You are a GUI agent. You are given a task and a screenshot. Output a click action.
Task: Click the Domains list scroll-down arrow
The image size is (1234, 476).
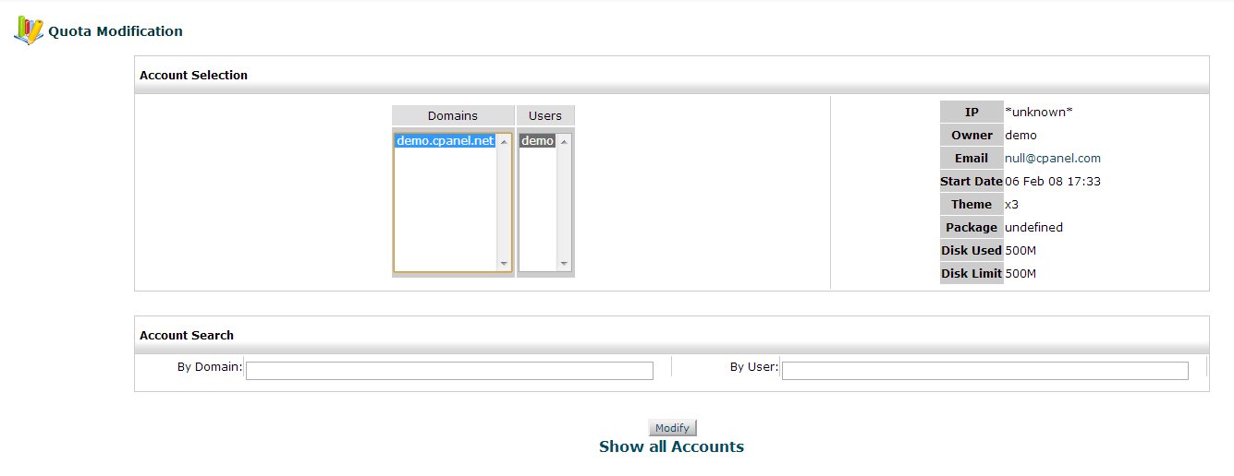click(x=504, y=264)
